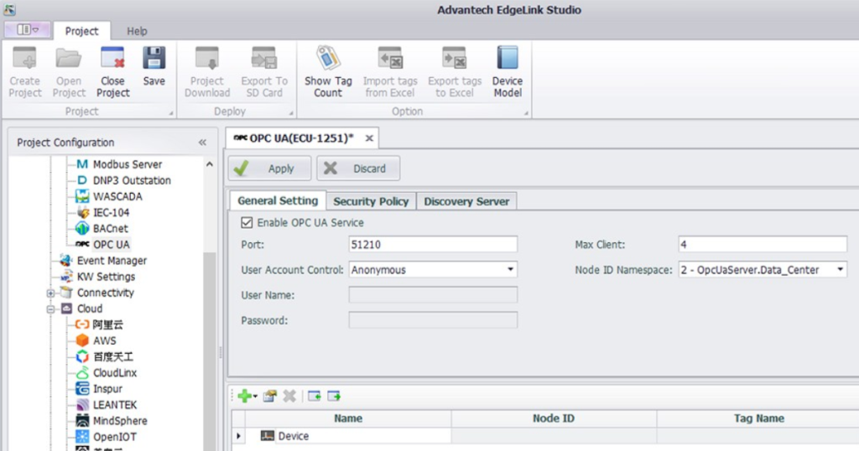Open the Help ribbon tab
The image size is (859, 451).
pos(137,31)
